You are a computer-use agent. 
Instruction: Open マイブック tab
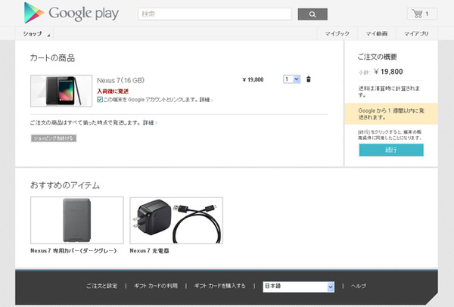pos(337,34)
